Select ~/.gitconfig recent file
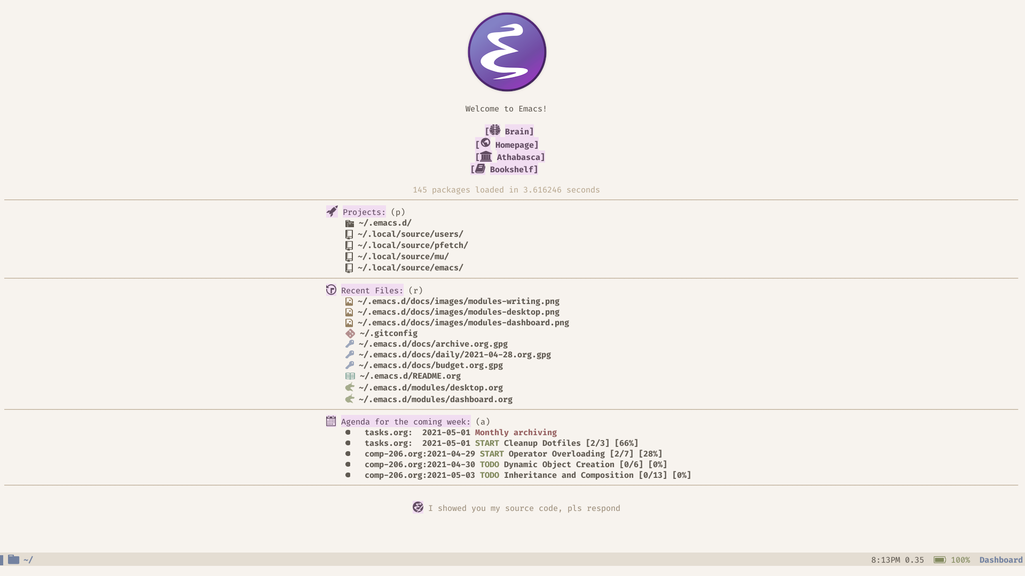 pyautogui.click(x=387, y=333)
